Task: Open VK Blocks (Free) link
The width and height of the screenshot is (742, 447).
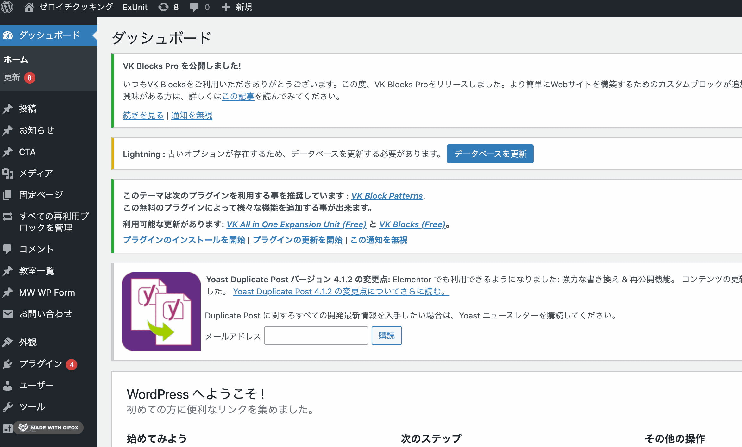Action: pos(412,224)
